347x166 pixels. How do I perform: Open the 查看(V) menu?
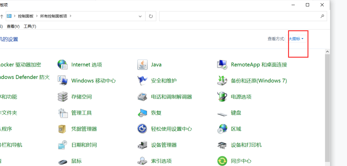coord(13,26)
